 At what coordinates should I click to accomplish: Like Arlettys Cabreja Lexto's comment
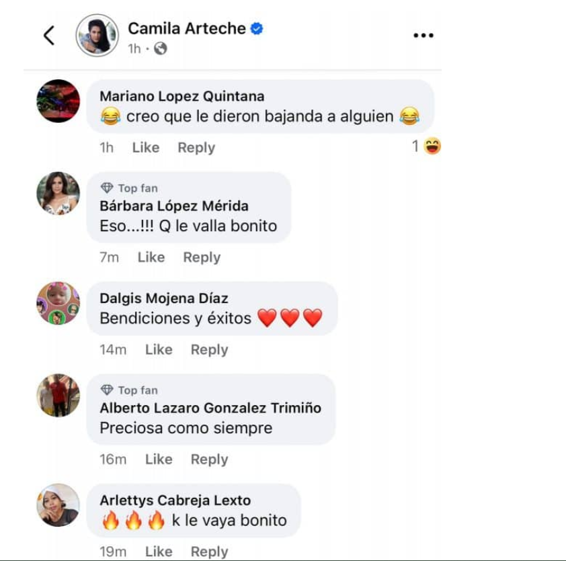159,552
